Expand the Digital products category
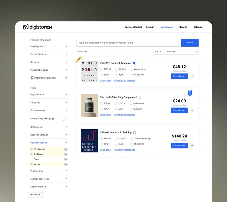The image size is (227, 202). (x=49, y=46)
